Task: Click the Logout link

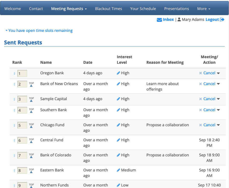Action: pos(212,20)
